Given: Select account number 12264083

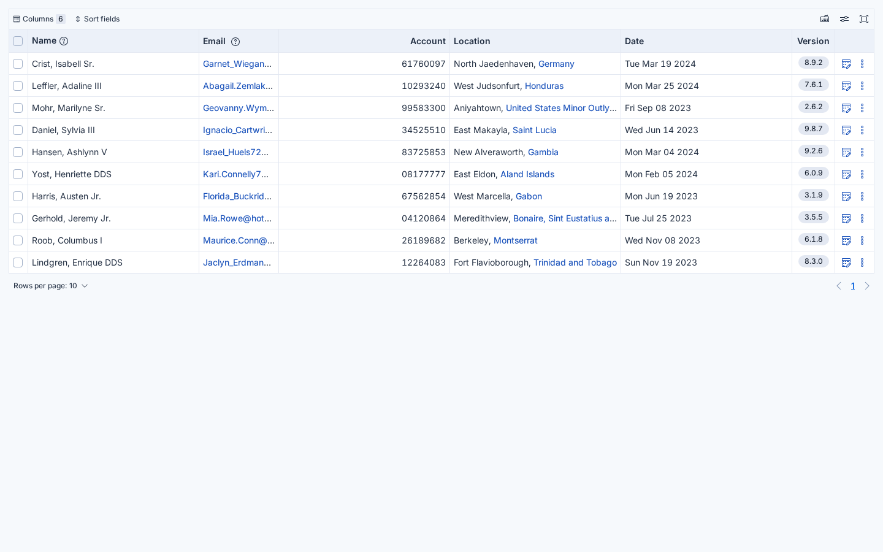Looking at the screenshot, I should tap(424, 263).
